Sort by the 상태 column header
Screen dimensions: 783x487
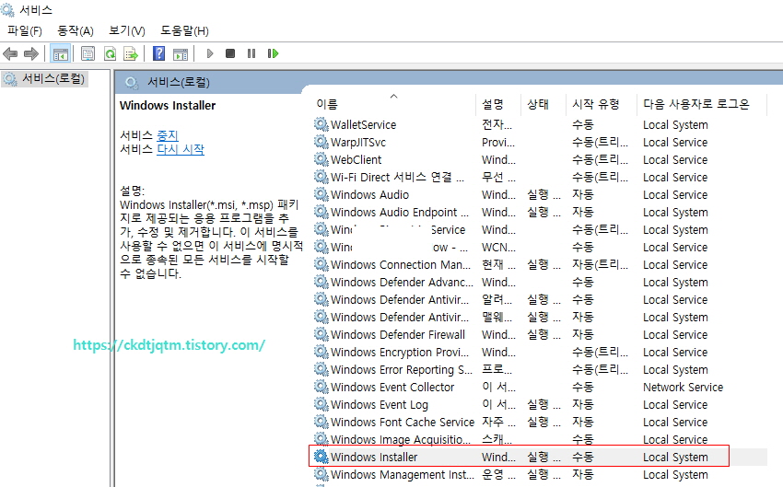pyautogui.click(x=538, y=104)
